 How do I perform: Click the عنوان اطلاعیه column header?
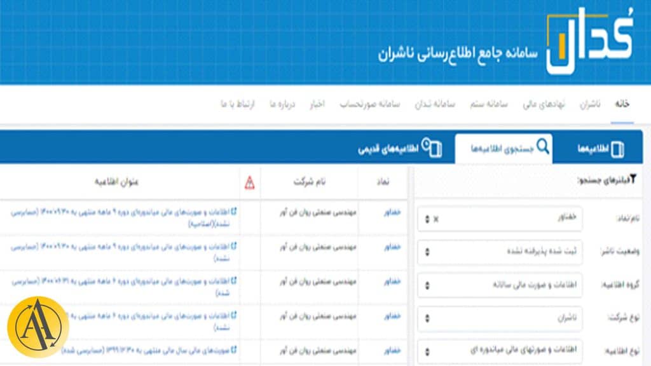(116, 182)
